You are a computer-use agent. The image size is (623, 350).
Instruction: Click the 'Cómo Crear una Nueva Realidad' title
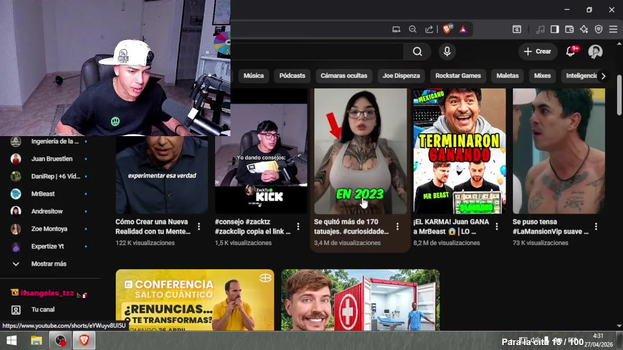click(153, 227)
